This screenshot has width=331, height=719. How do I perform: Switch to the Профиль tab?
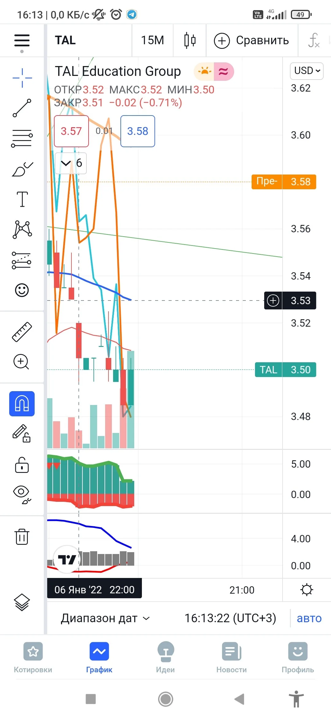(x=298, y=657)
